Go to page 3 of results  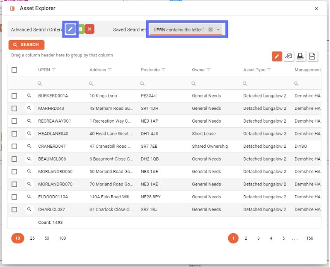click(258, 238)
